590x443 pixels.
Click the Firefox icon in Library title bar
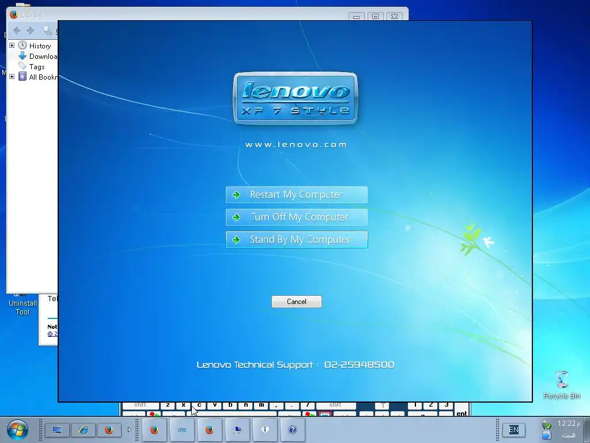click(x=14, y=14)
